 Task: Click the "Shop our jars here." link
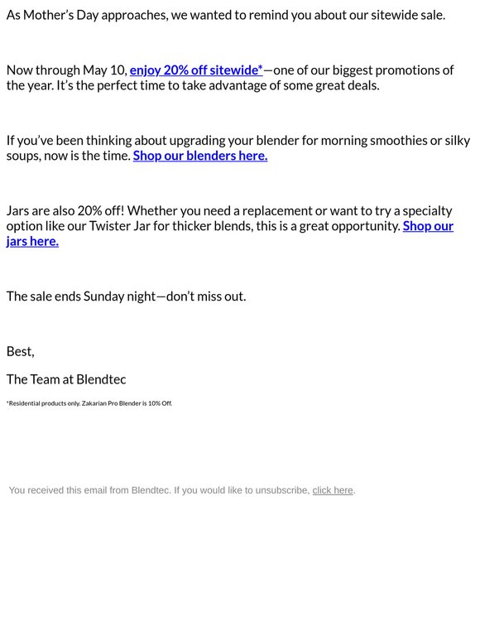pyautogui.click(x=428, y=226)
